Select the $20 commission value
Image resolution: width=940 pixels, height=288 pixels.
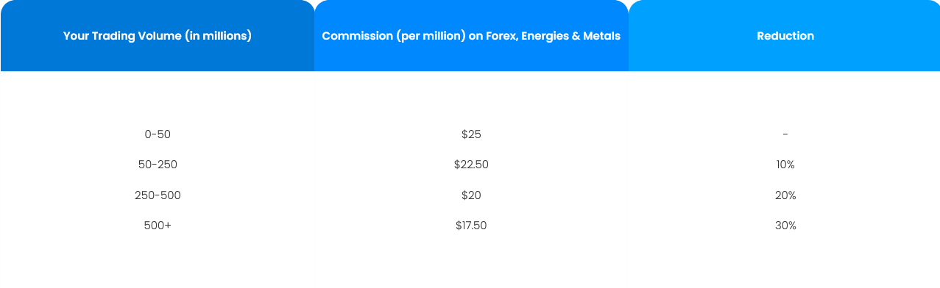pyautogui.click(x=471, y=195)
